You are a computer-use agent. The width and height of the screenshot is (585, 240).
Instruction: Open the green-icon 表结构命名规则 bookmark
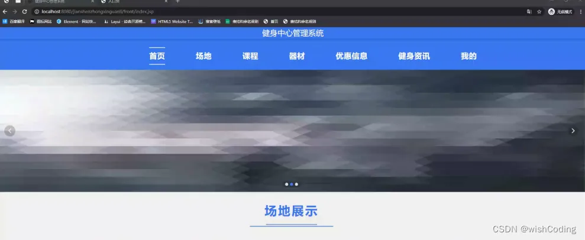click(x=242, y=22)
